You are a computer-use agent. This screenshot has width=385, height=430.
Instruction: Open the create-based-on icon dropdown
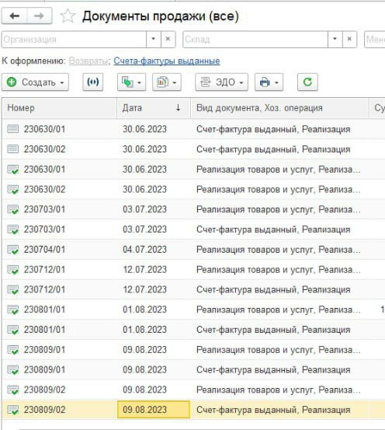coord(131,82)
